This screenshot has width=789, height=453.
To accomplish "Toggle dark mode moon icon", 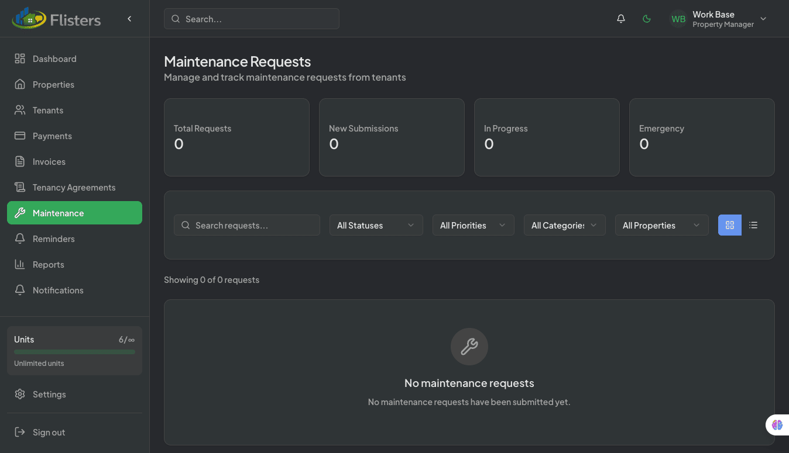I will [x=647, y=19].
